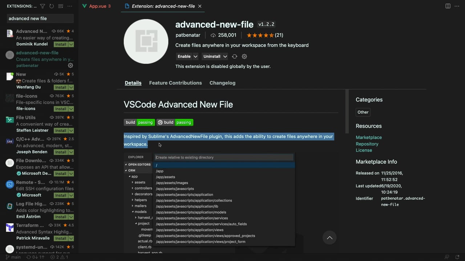
Task: Click the star rating for advanced-new-file
Action: point(260,35)
